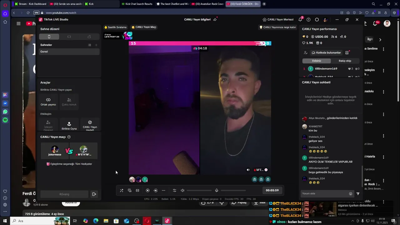400x225 pixels.
Task: Expand YouTube chips with right chevron
Action: point(380,40)
